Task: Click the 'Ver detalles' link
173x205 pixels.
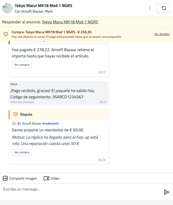Action: click(x=162, y=34)
